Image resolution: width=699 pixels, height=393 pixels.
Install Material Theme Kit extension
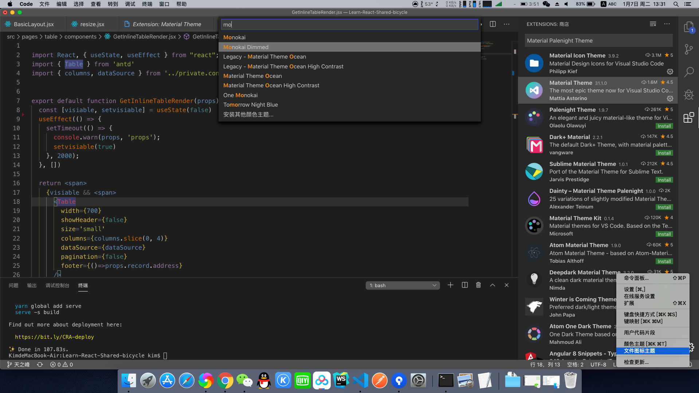(x=664, y=234)
